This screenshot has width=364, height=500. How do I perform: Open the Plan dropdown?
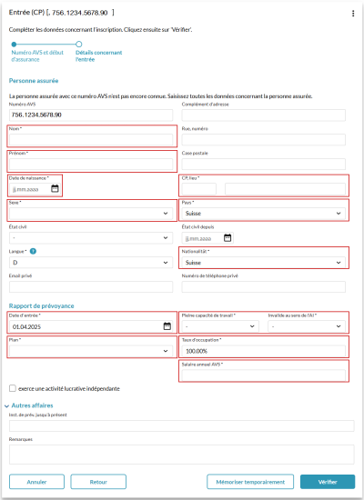(91, 351)
